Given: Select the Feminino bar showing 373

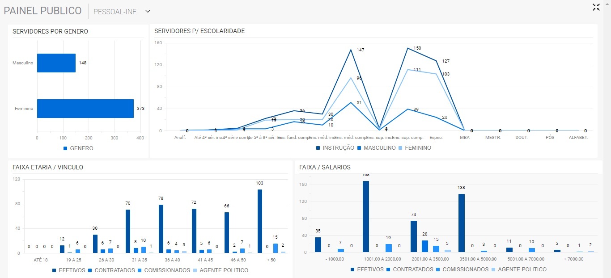Looking at the screenshot, I should [x=85, y=109].
